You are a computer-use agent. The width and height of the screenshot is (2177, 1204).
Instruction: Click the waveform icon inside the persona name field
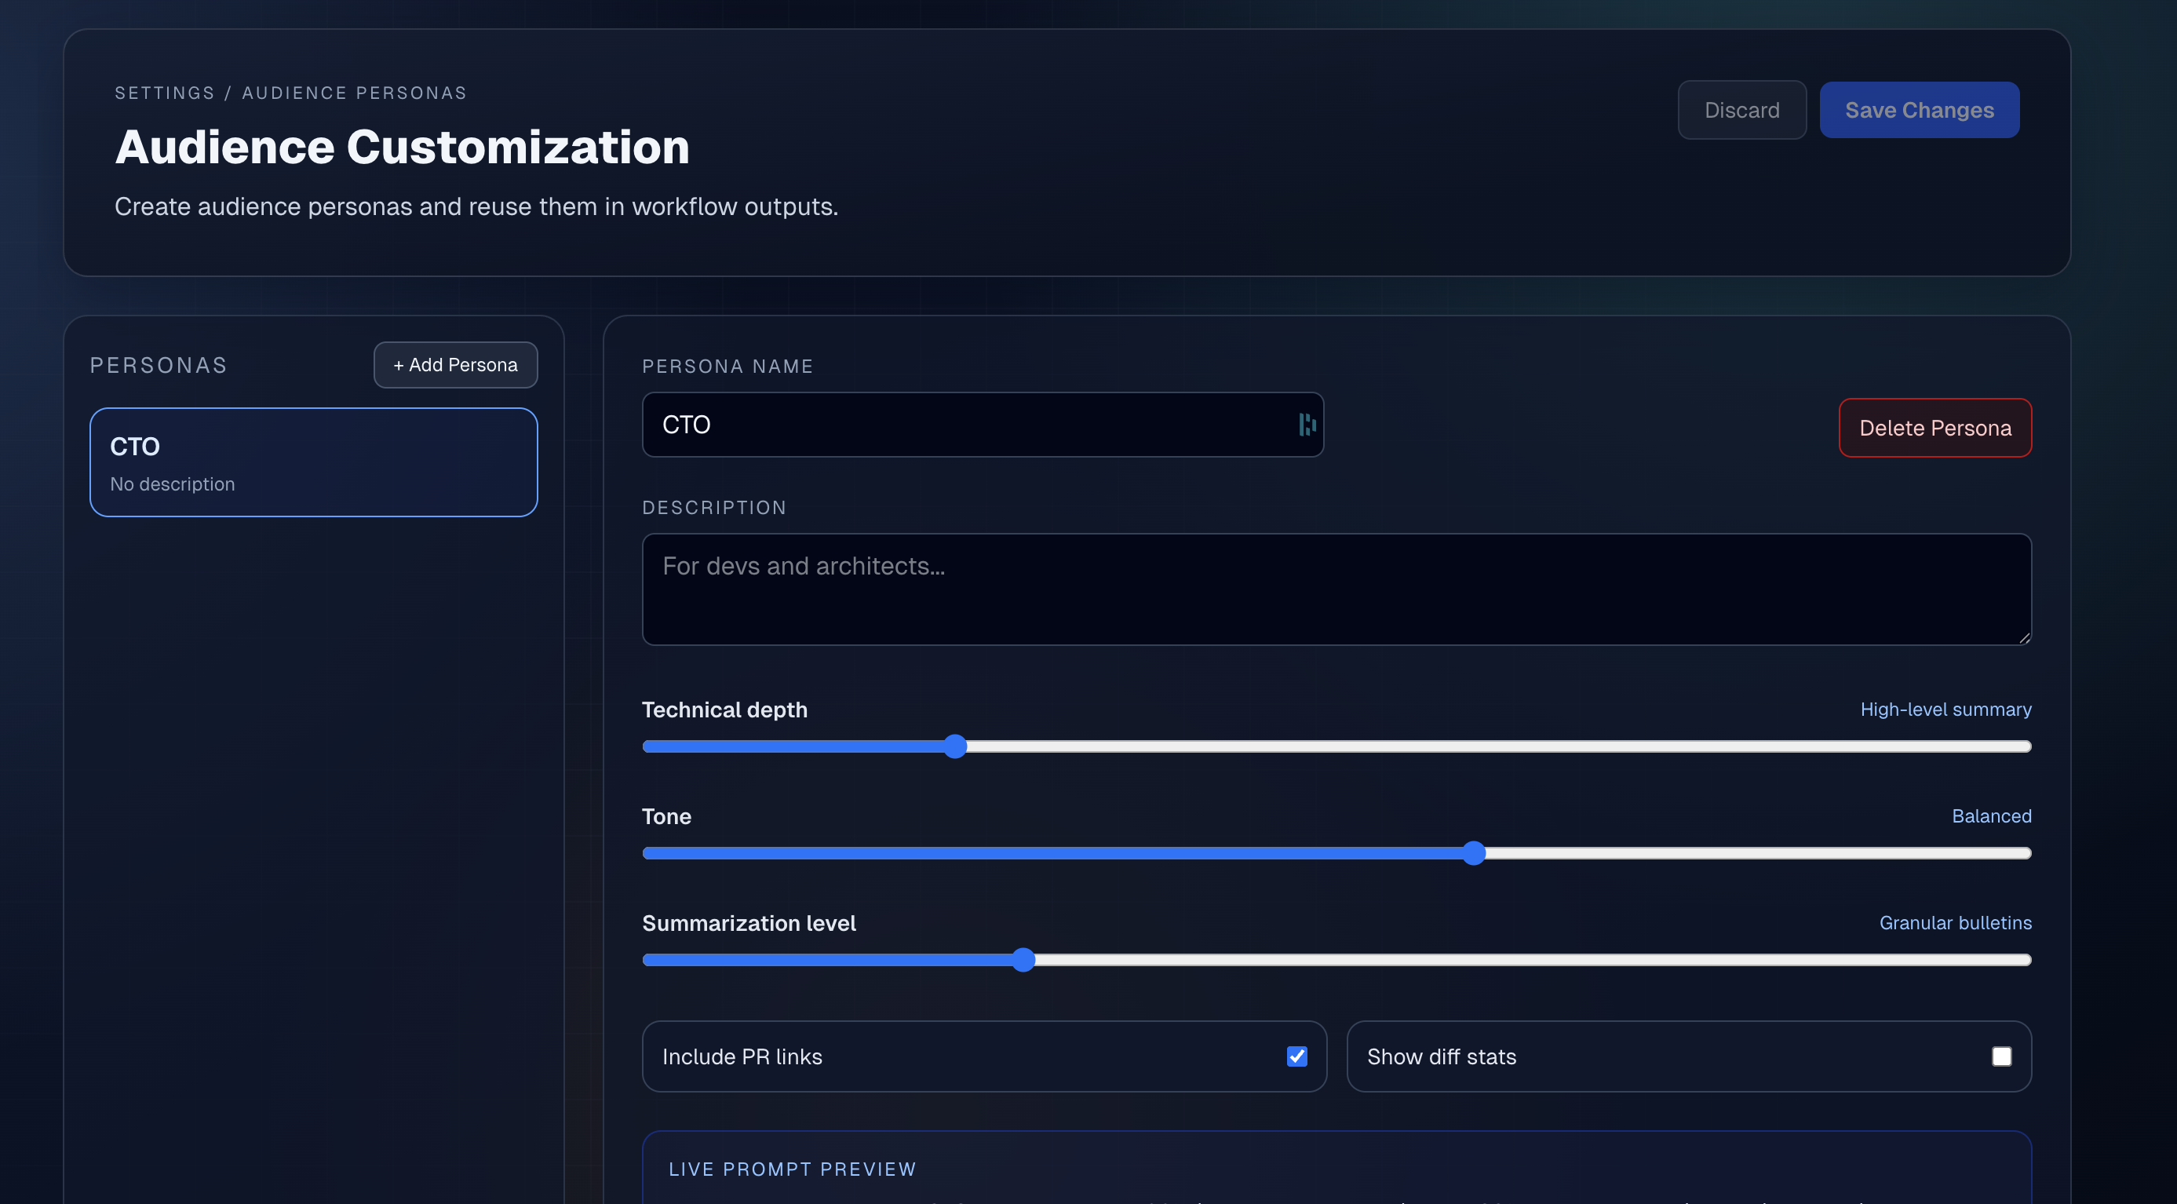coord(1307,424)
